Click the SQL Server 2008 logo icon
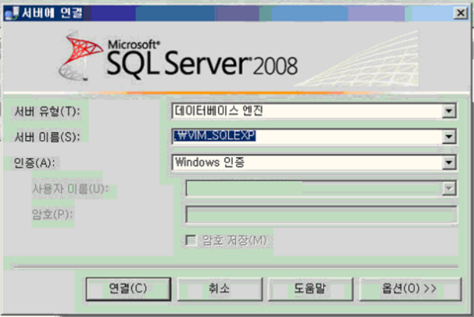474x317 pixels. click(x=81, y=56)
